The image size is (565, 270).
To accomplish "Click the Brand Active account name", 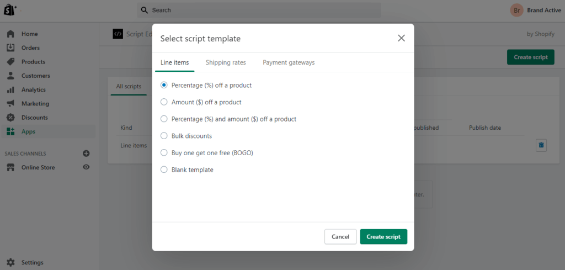I will [x=543, y=10].
